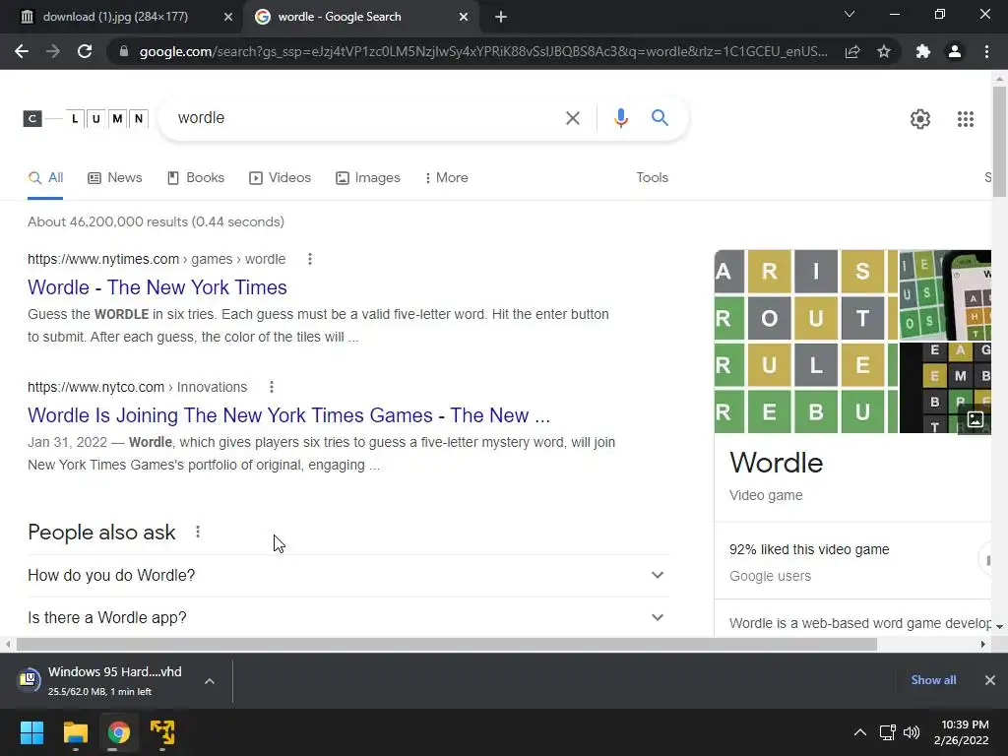Share this page from address bar
Viewport: 1008px width, 756px height.
[852, 51]
